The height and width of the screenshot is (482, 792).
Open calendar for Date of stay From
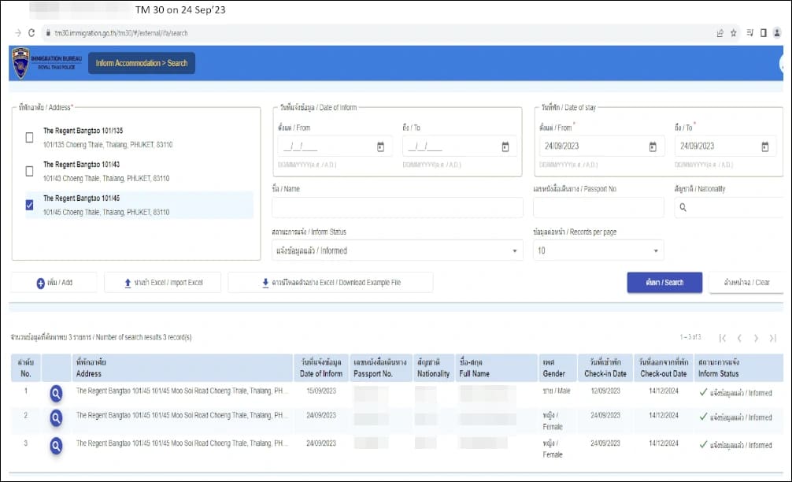coord(653,146)
